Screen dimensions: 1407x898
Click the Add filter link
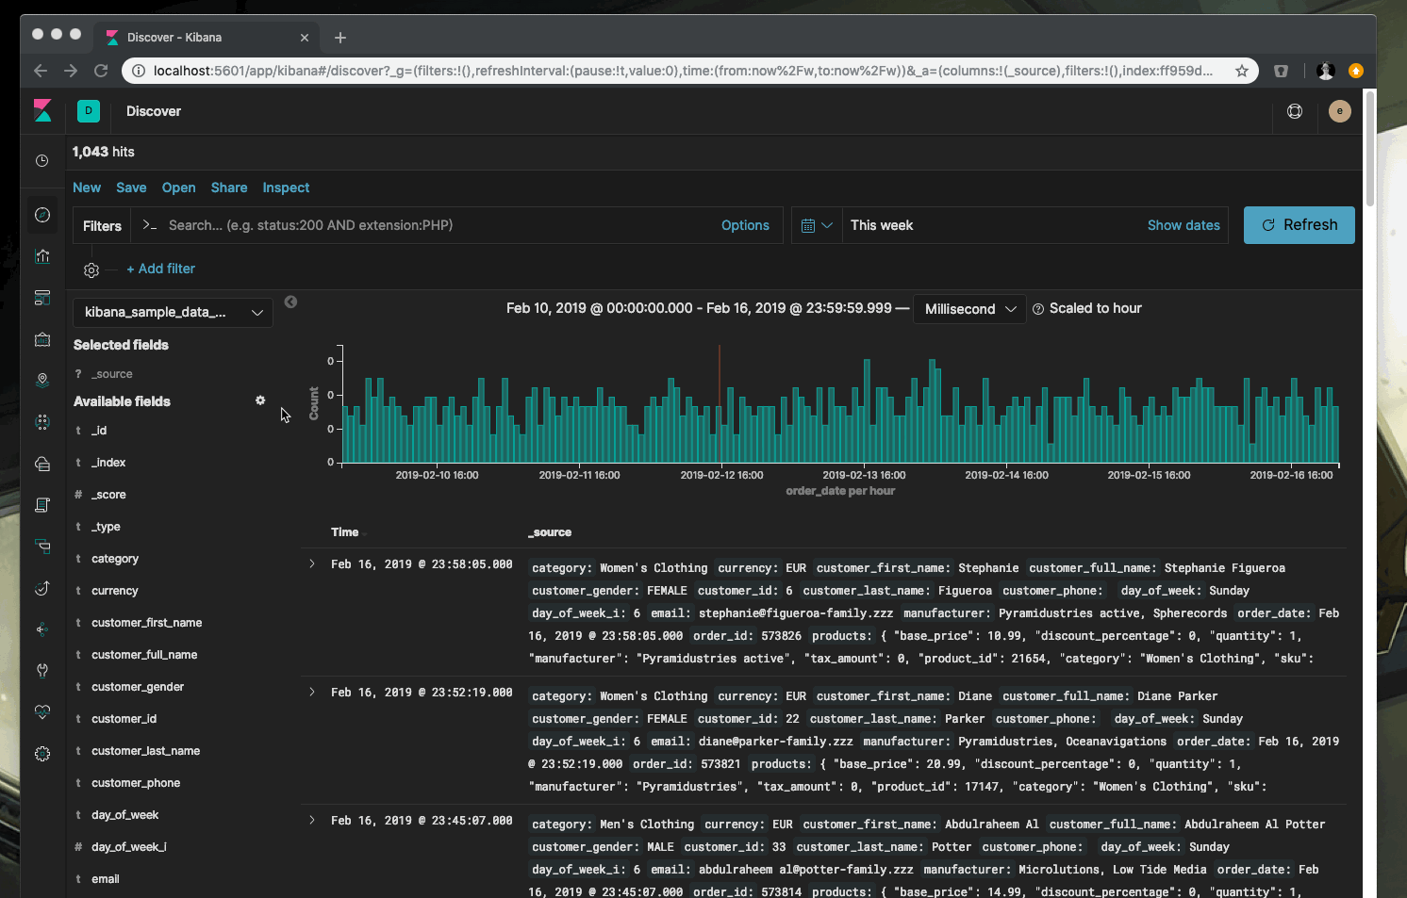(x=160, y=269)
